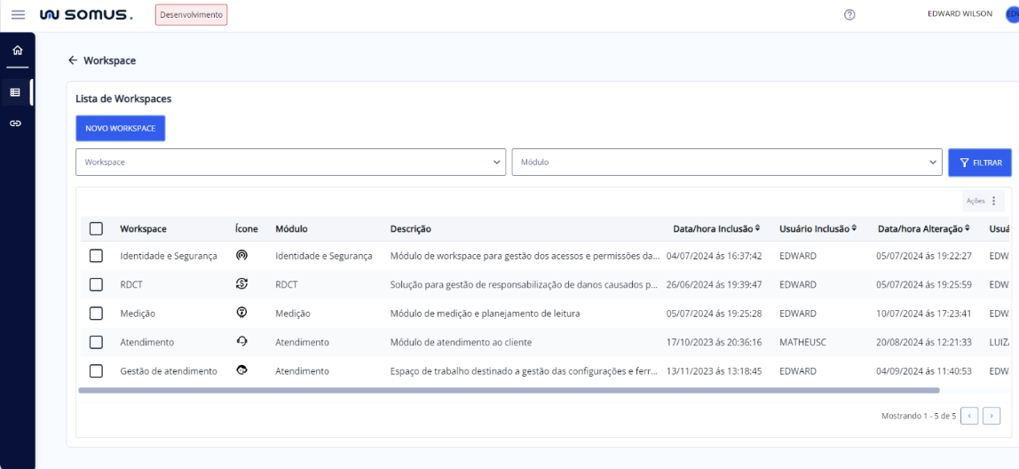
Task: Click the Somus logo
Action: 86,14
